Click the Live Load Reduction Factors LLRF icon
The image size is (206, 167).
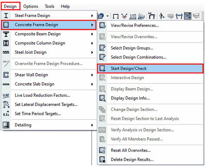click(x=6, y=95)
